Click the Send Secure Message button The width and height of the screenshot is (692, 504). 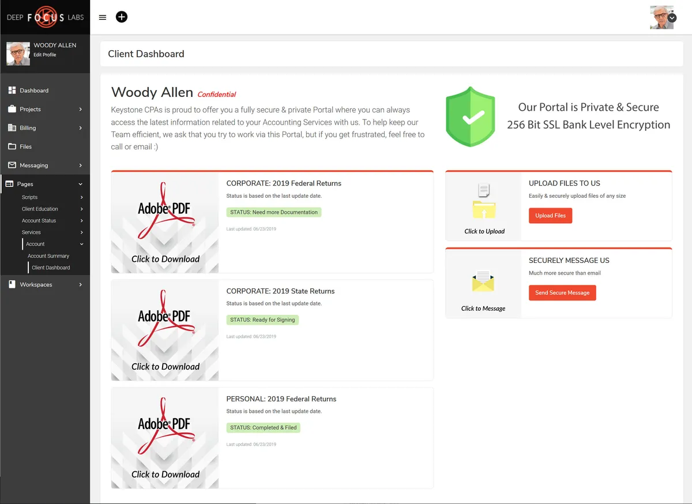[x=562, y=293]
